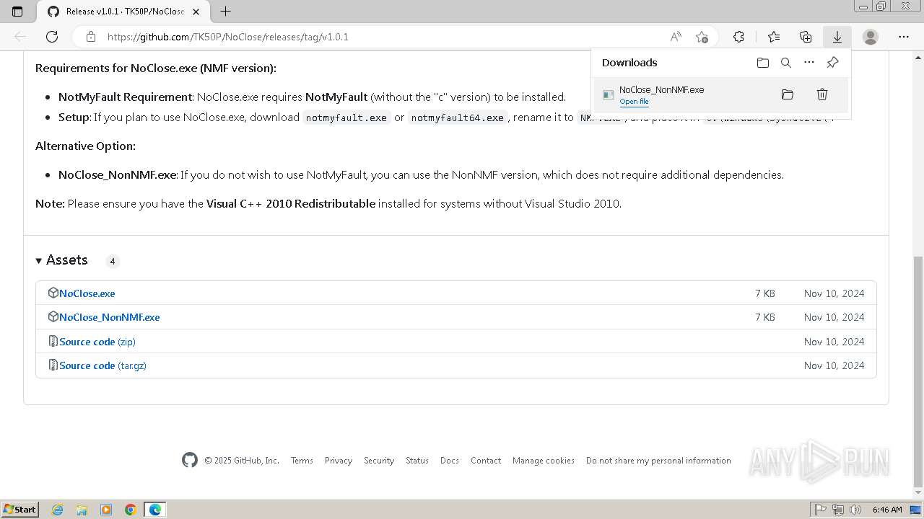
Task: Click the page vertical scrollbar thumb
Action: click(918, 371)
